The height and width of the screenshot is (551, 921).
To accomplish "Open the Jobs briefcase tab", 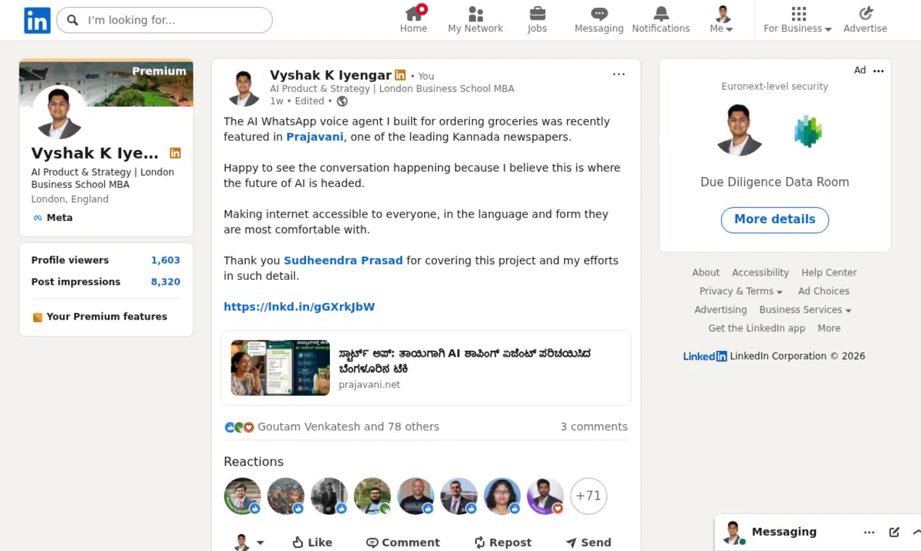I will [x=537, y=20].
